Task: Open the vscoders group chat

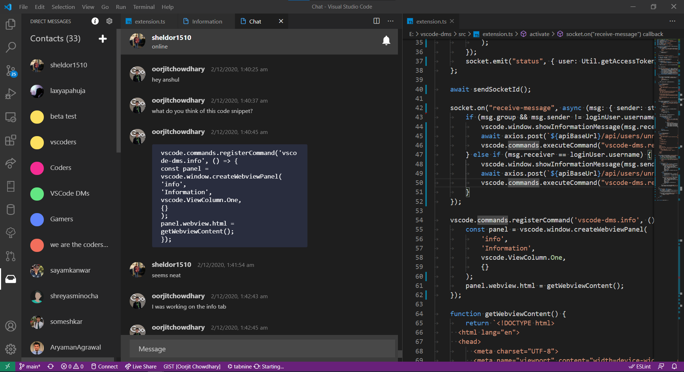Action: point(63,142)
